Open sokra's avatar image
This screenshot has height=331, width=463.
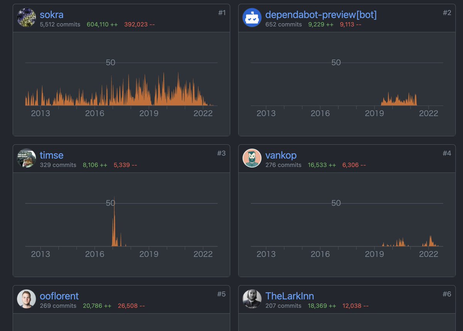pyautogui.click(x=27, y=18)
